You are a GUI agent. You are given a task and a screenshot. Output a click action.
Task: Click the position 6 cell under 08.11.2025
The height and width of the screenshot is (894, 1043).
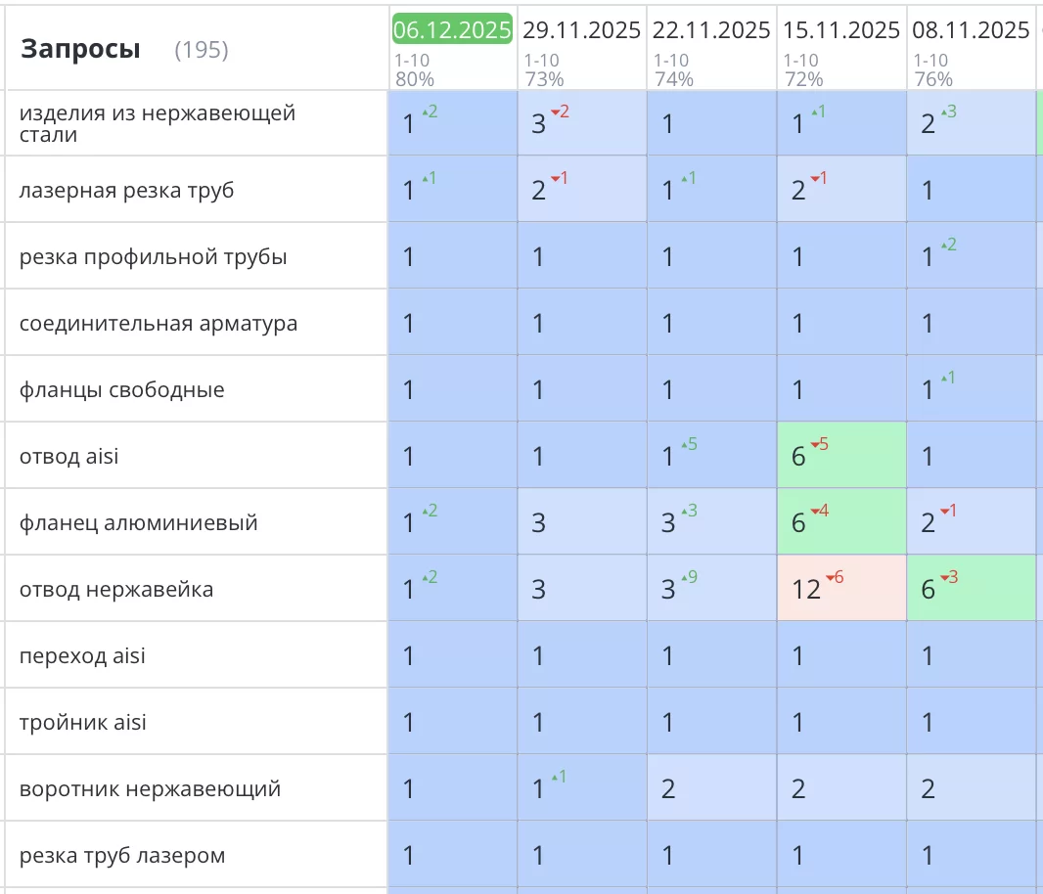(971, 589)
